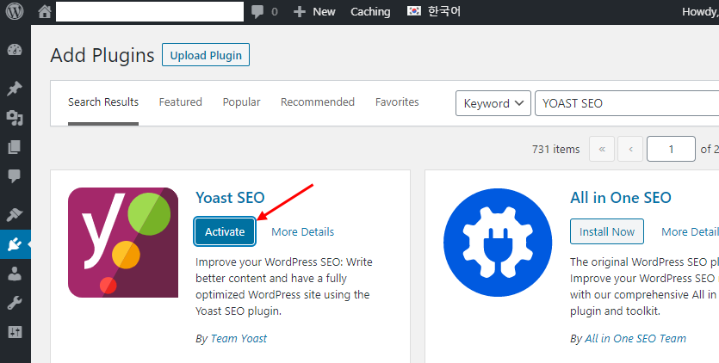Click Install Now for All in One SEO
This screenshot has height=363, width=719.
coord(607,231)
